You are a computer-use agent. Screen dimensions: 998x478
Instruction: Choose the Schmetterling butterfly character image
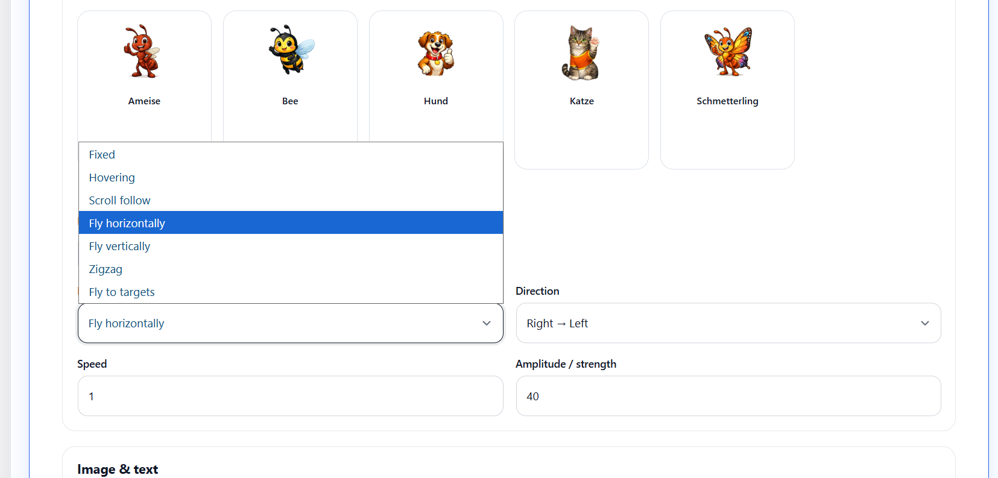(x=728, y=52)
